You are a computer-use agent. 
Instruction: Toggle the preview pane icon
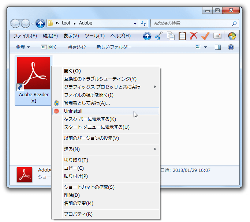[x=218, y=47]
